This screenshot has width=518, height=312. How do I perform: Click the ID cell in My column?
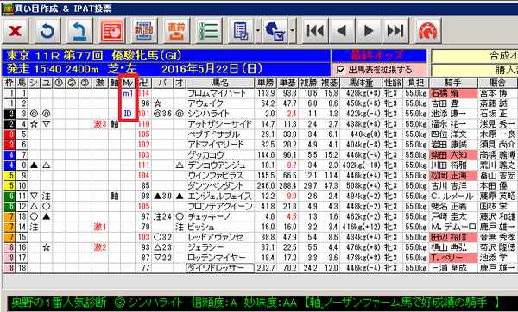[128, 114]
